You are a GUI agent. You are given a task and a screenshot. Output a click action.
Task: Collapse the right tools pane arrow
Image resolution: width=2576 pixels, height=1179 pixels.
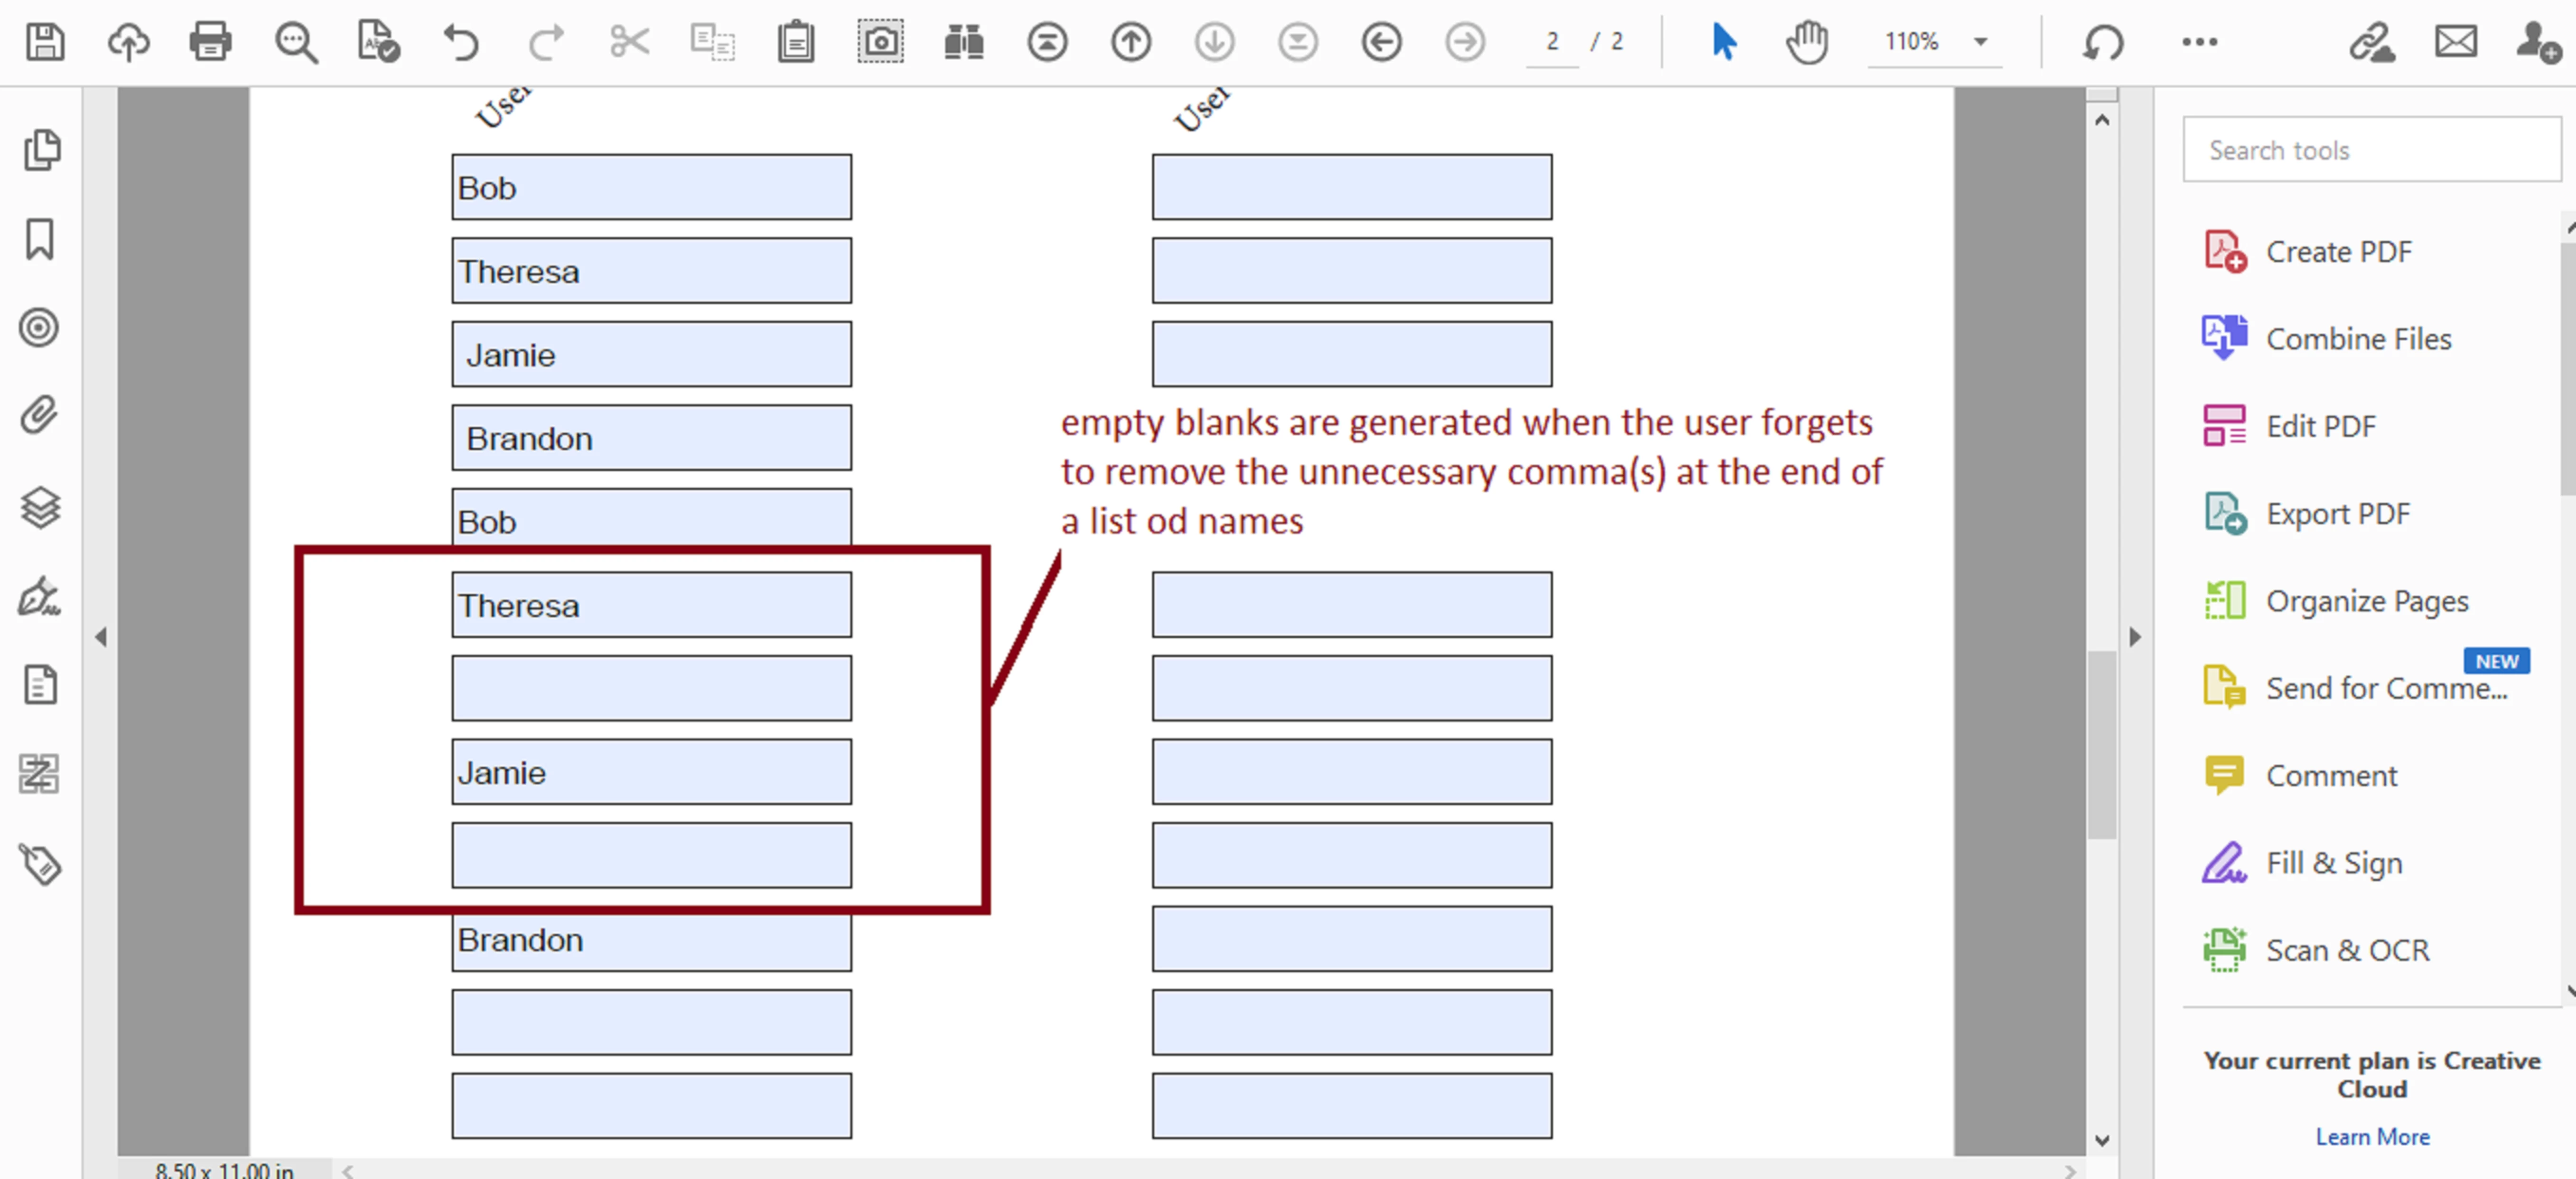point(2135,637)
